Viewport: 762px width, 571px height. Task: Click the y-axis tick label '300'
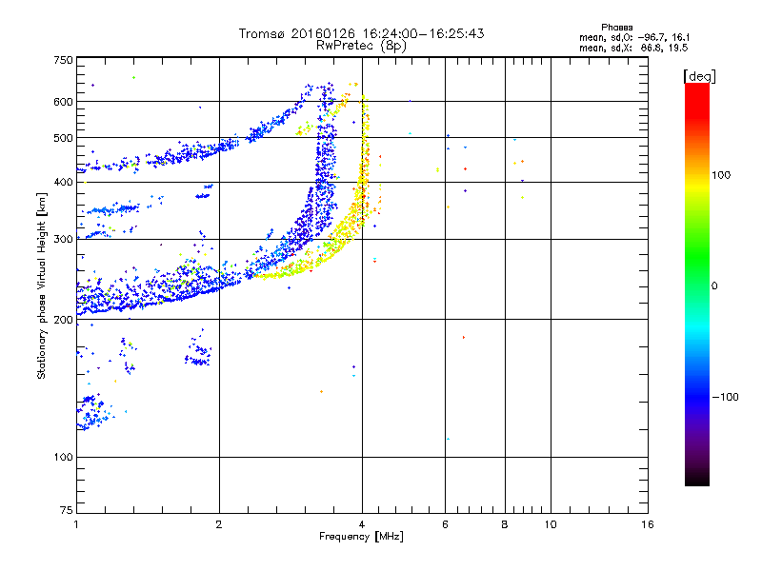pyautogui.click(x=63, y=240)
